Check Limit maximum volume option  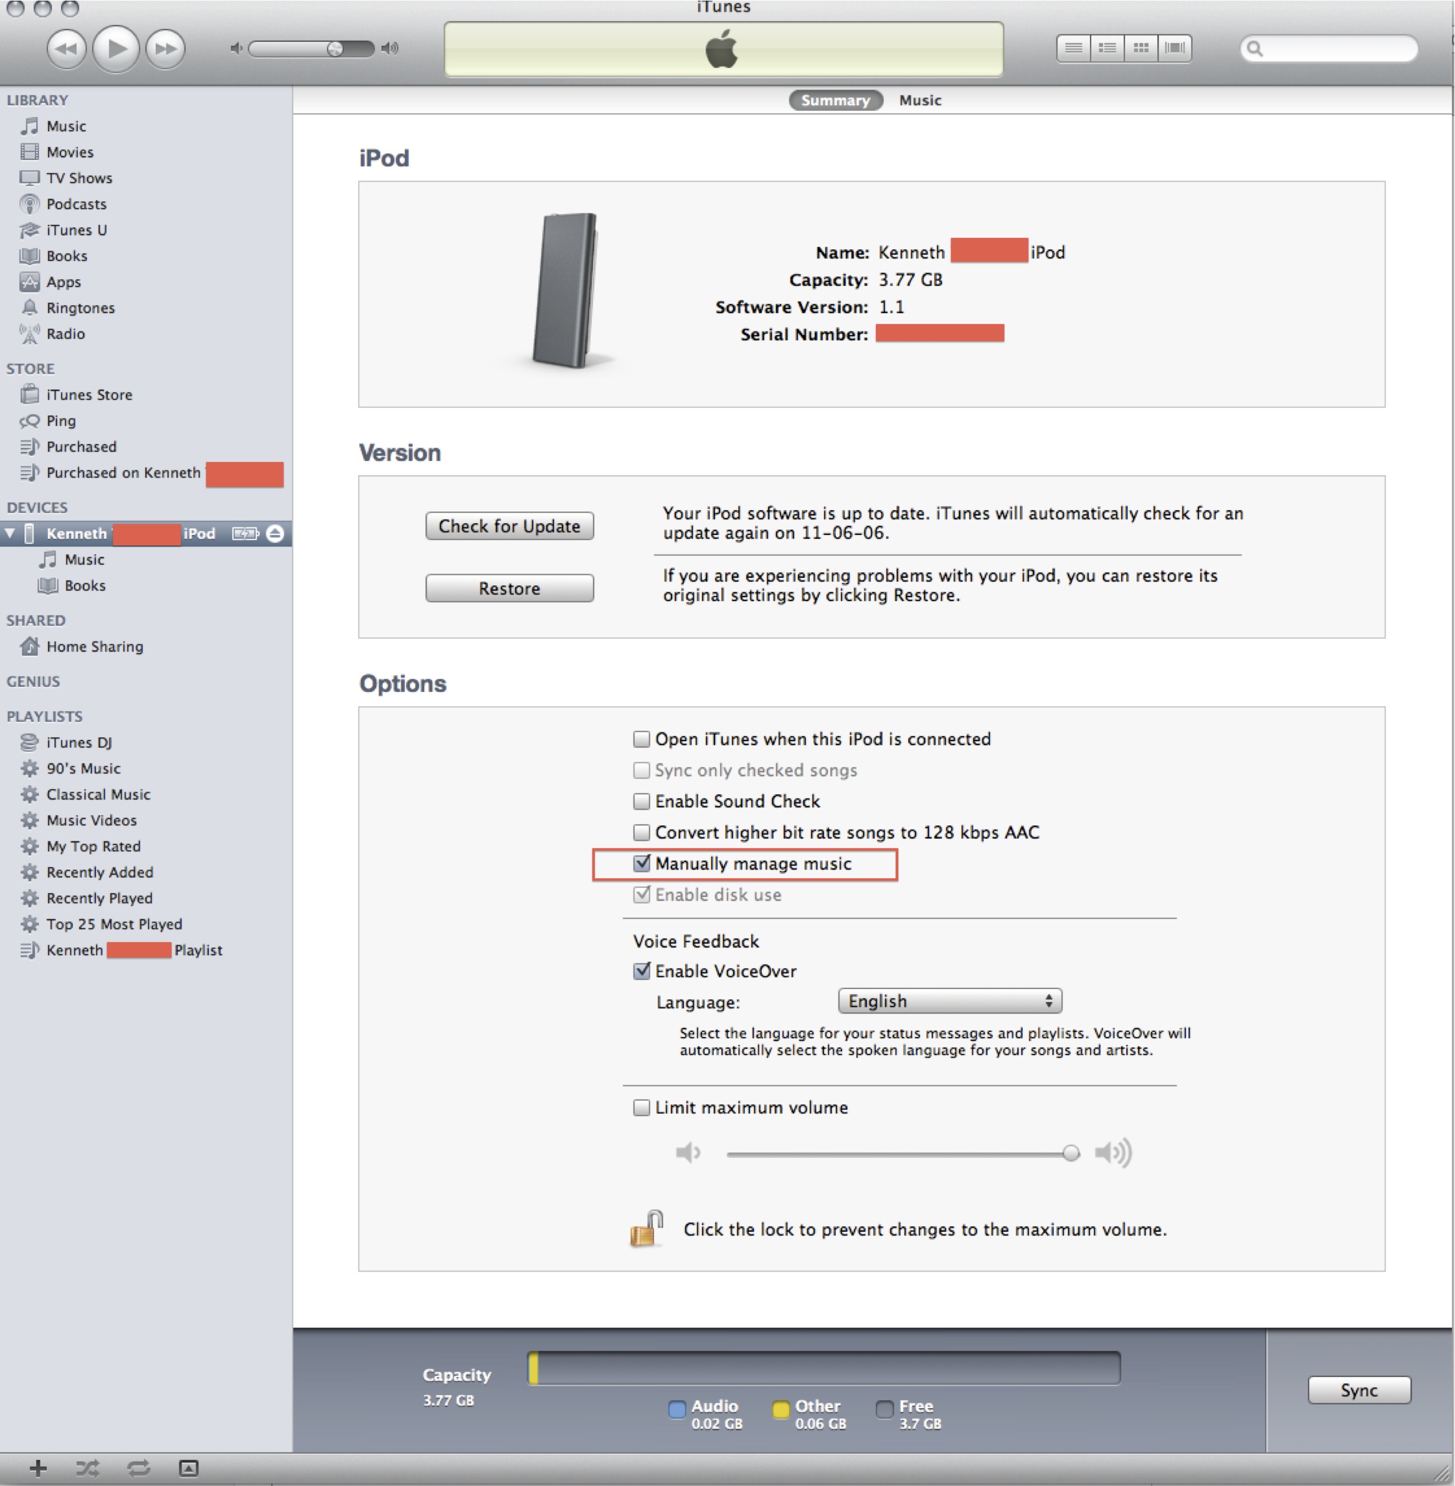pos(641,1107)
